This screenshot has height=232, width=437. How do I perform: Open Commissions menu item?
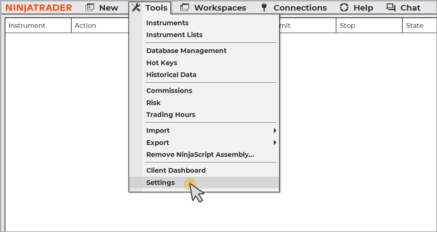tap(169, 91)
